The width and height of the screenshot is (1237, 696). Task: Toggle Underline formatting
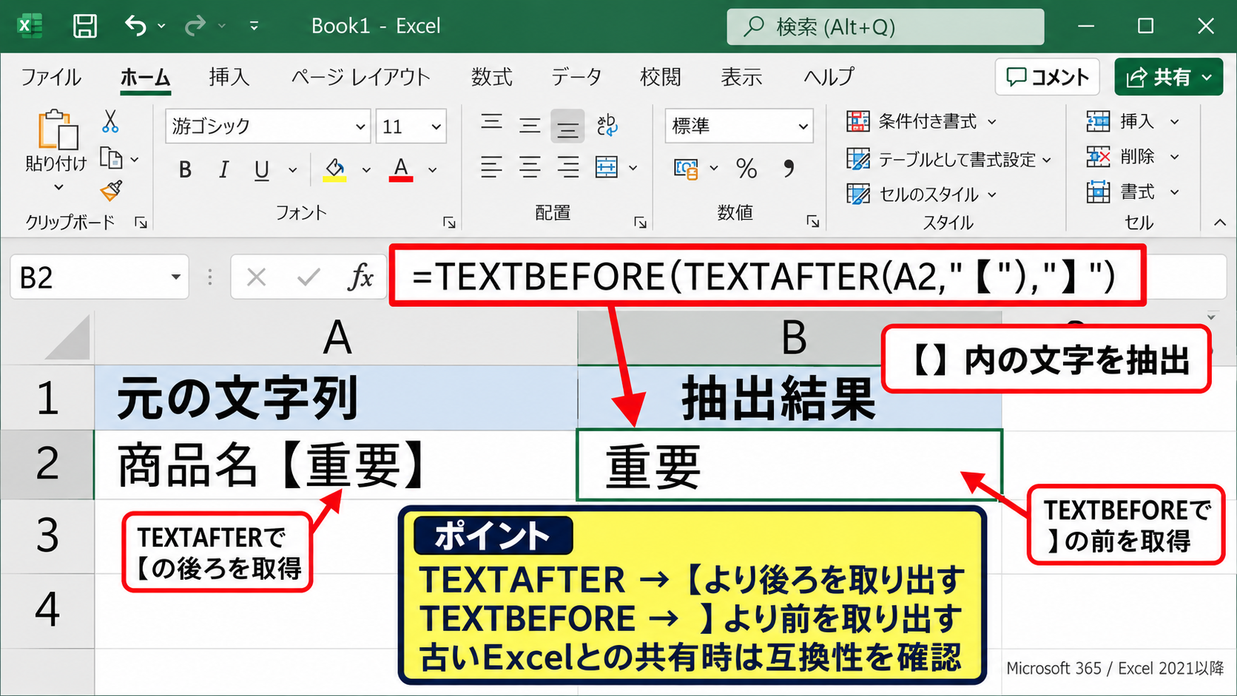click(x=261, y=170)
